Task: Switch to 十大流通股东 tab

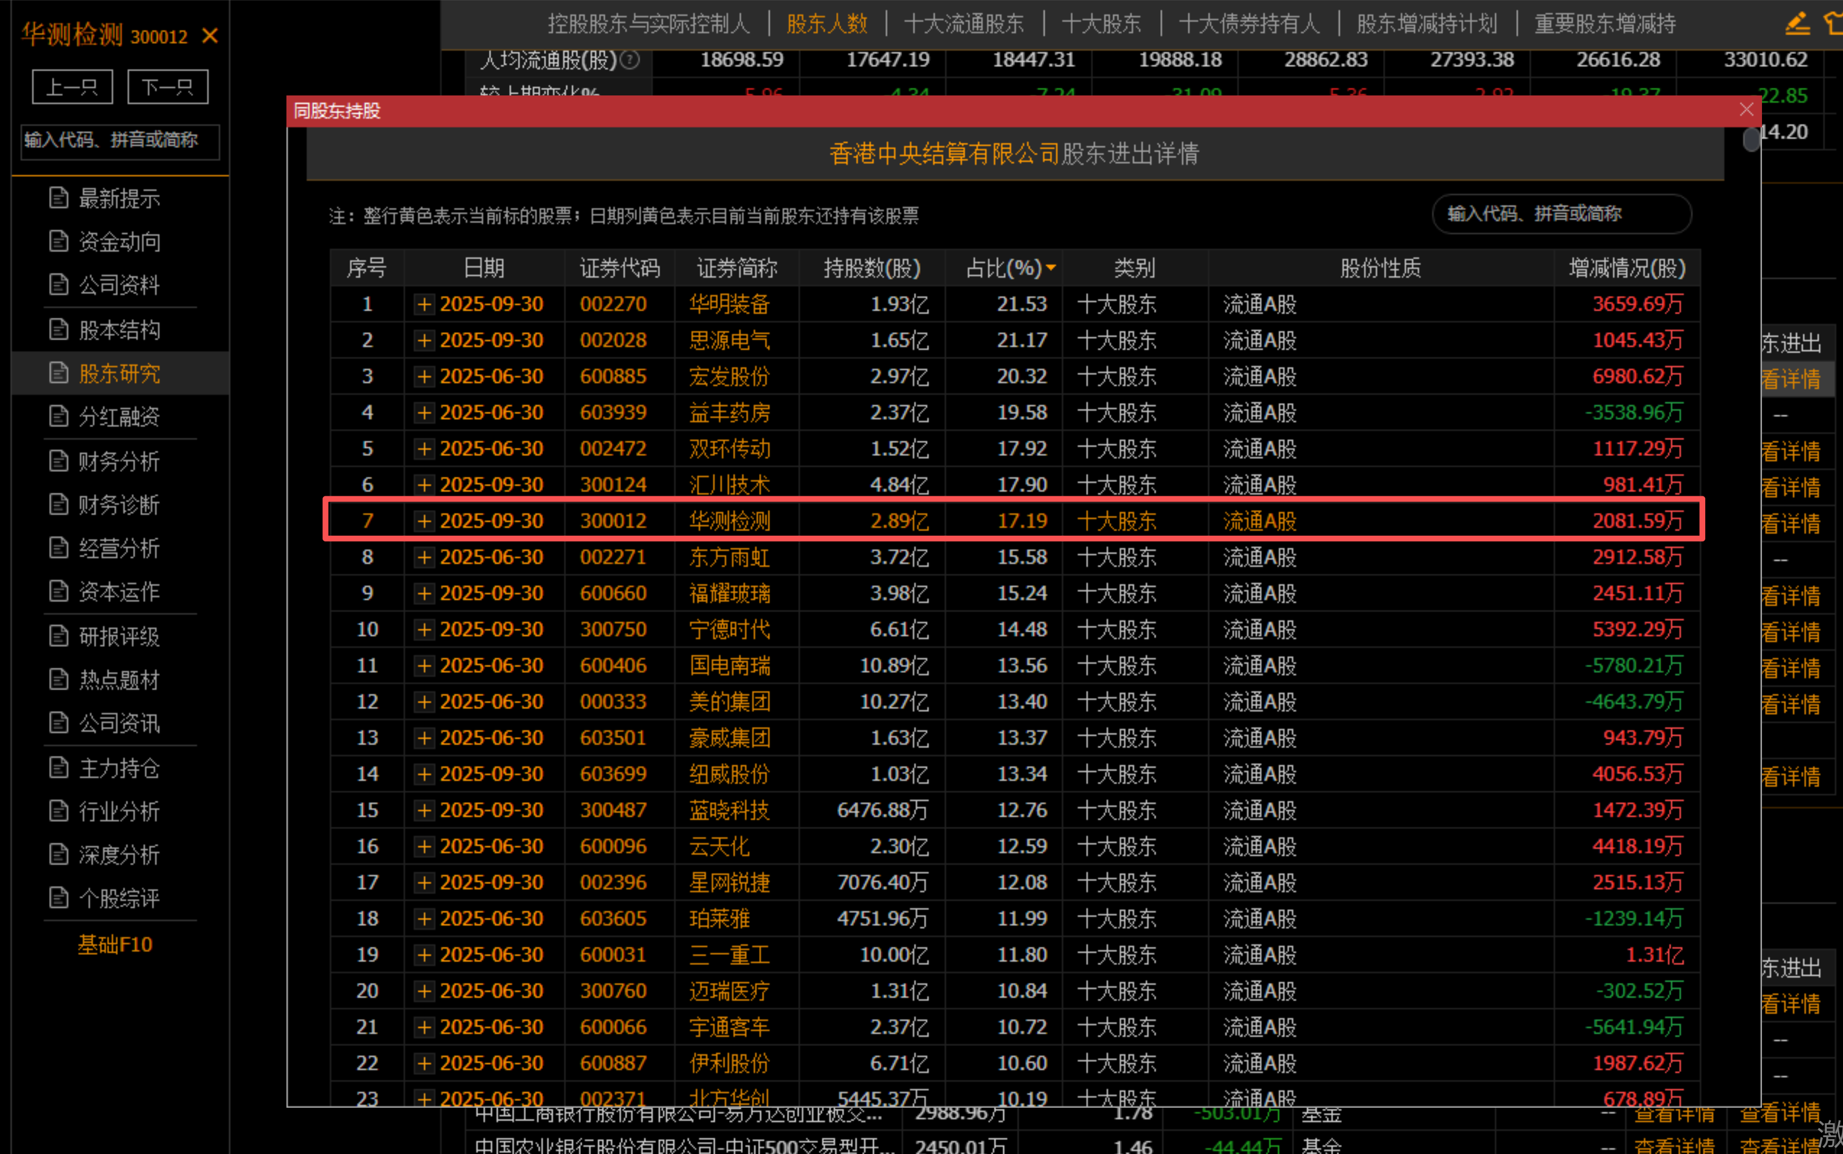Action: 963,24
